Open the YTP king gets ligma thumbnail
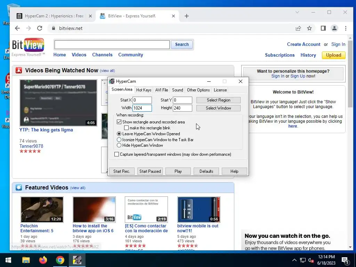This screenshot has width=356, height=267. 58,103
